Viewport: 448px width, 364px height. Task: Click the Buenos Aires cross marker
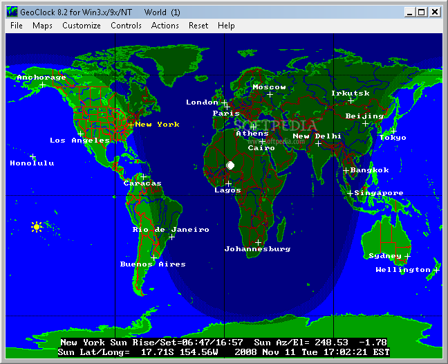click(x=153, y=257)
